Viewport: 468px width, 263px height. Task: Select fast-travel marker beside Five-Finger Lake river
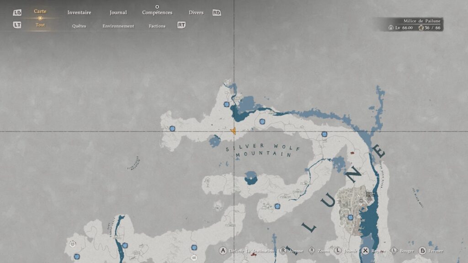tap(125, 246)
